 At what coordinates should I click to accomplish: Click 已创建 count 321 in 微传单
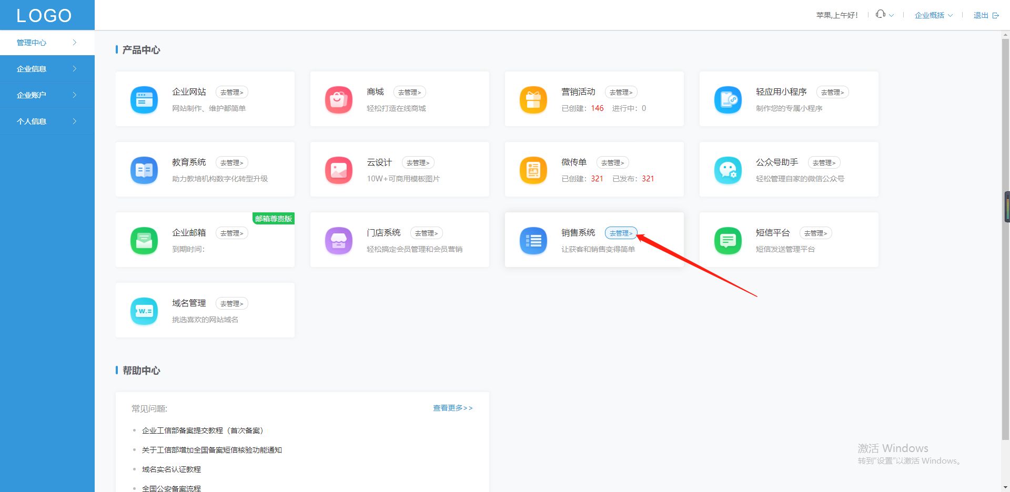597,179
